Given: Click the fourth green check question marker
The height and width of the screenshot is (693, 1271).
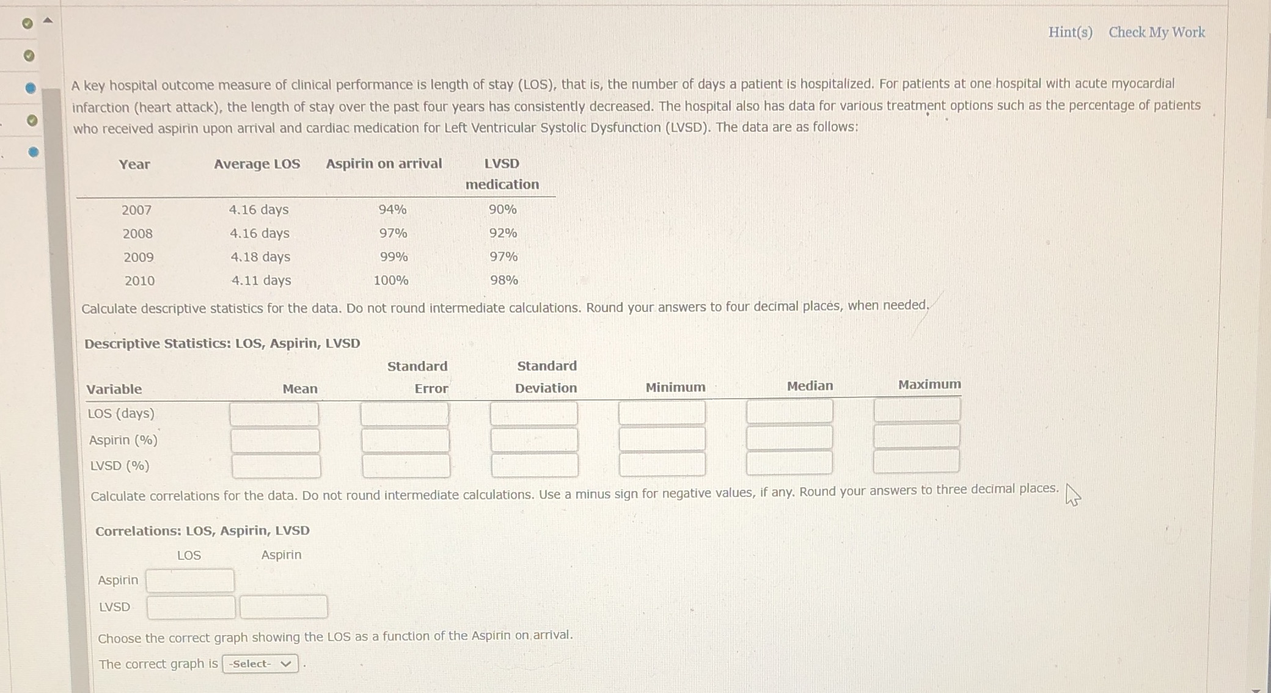Looking at the screenshot, I should point(32,118).
